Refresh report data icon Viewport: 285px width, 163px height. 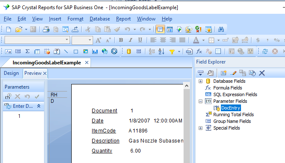265,51
